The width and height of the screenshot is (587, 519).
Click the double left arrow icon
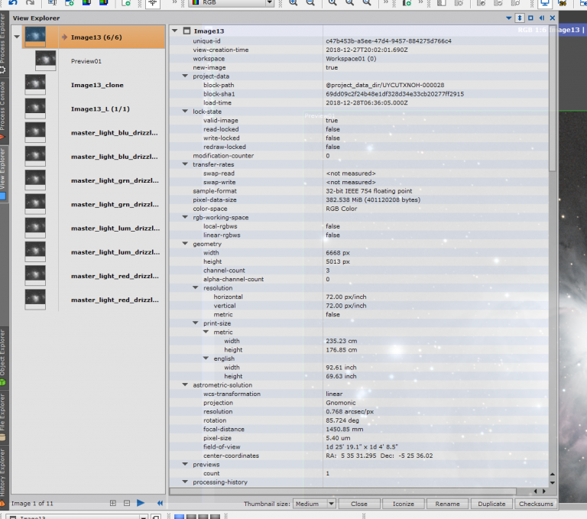coord(160,503)
